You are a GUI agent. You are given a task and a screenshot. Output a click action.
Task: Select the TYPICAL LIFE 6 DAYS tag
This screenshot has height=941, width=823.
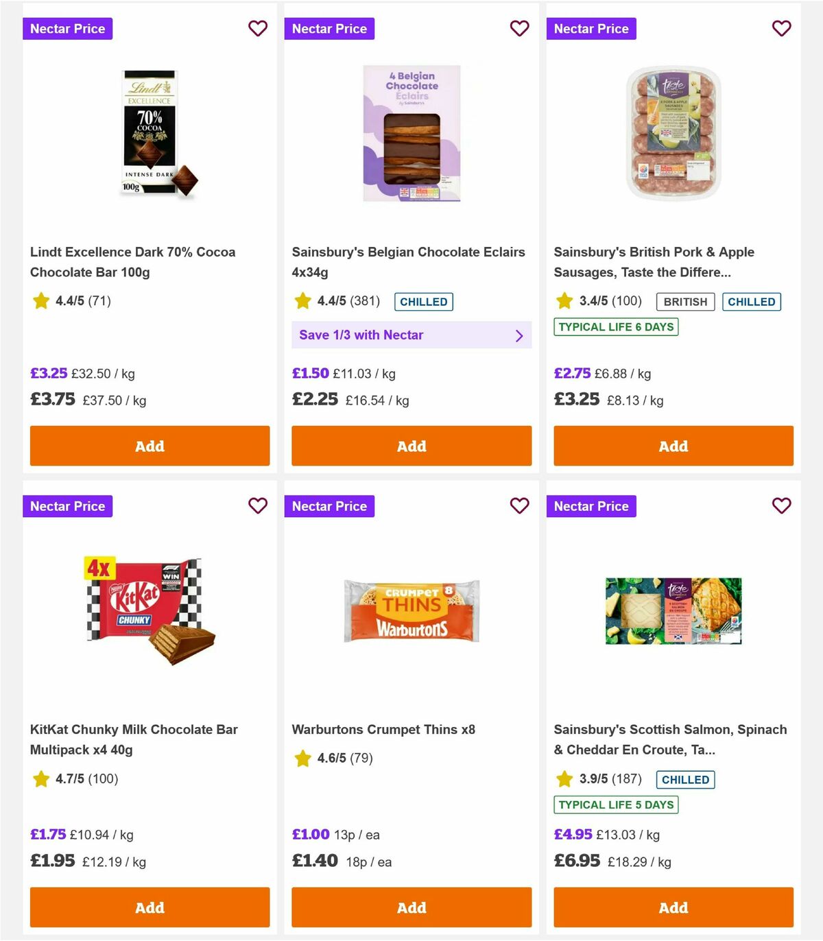[616, 327]
